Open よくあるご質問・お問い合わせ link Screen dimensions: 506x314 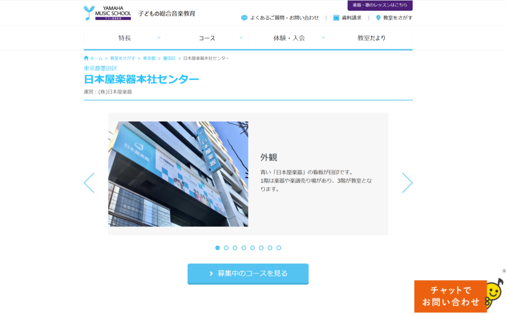pyautogui.click(x=284, y=18)
